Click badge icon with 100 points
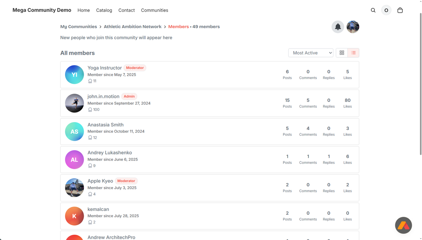 tap(90, 109)
